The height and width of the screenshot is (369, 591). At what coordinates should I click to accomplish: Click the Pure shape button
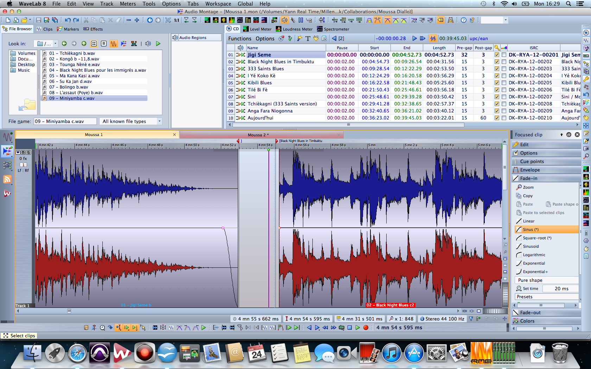click(x=530, y=280)
